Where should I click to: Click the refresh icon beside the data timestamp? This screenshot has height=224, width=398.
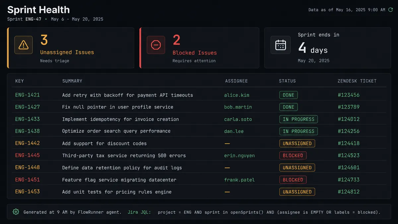click(390, 10)
